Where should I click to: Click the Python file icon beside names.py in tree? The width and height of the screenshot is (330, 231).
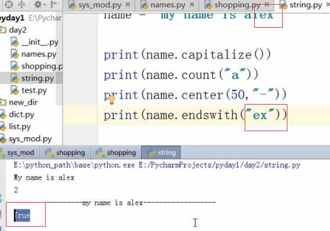coord(15,54)
